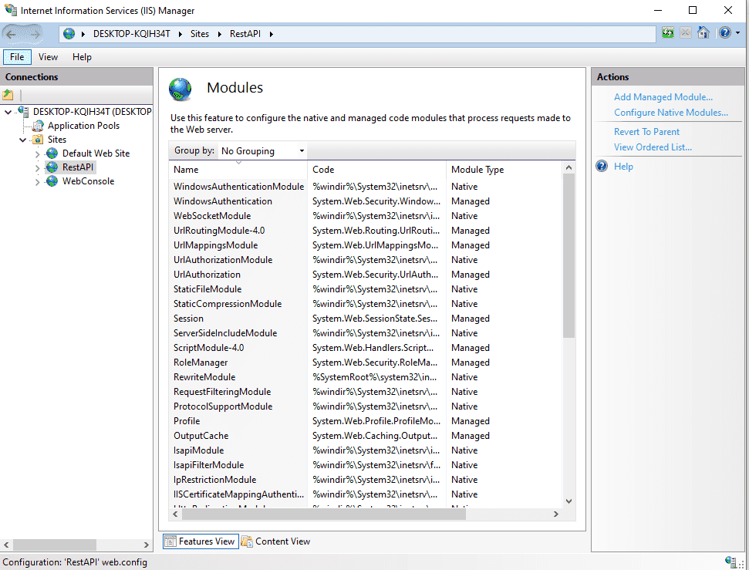Select the OutputCache module row

[x=366, y=436]
